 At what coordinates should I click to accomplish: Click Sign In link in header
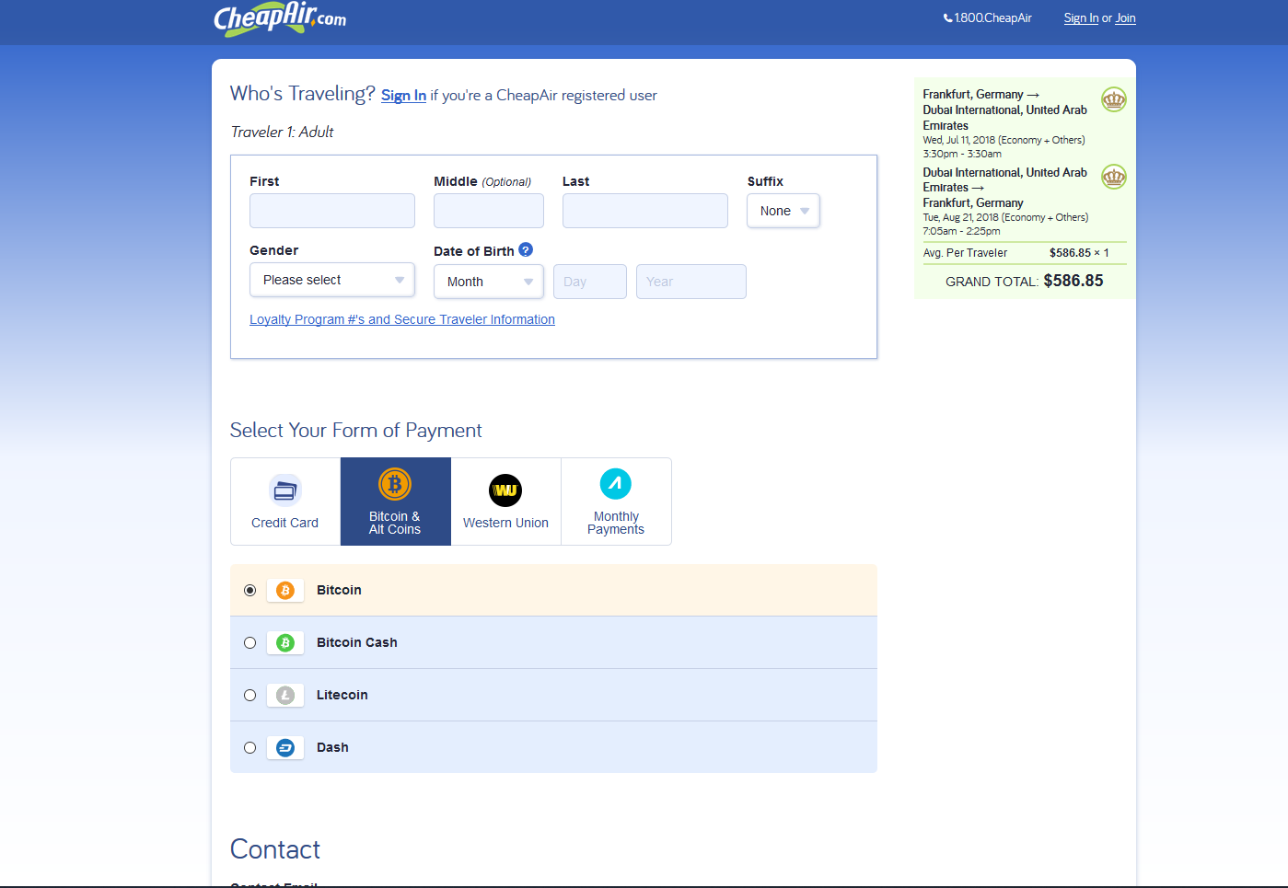pos(1081,18)
